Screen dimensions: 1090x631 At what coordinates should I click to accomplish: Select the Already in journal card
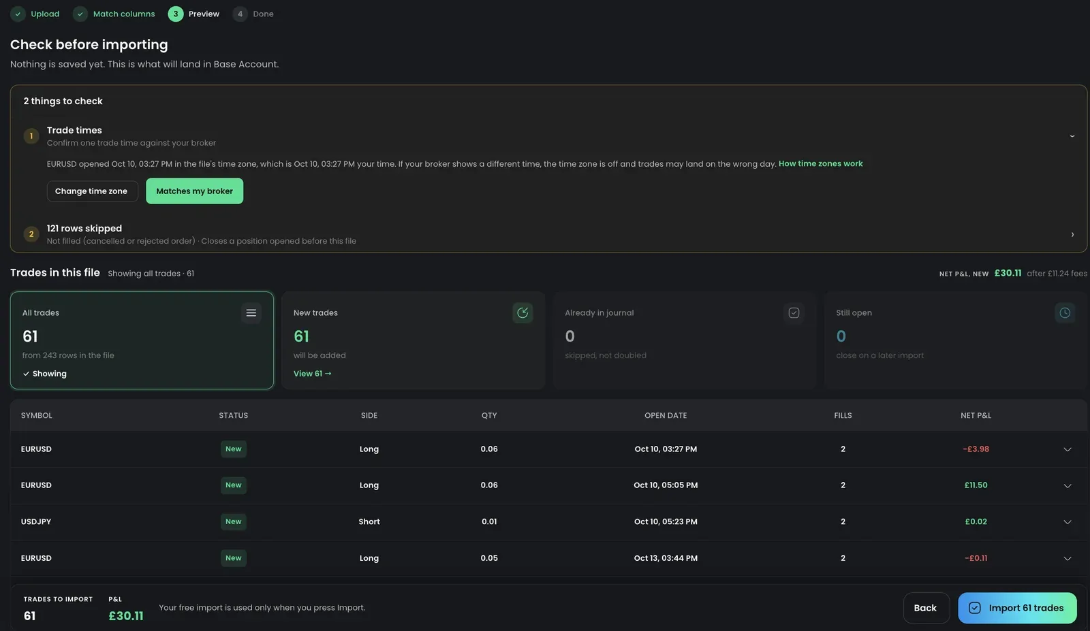click(685, 340)
